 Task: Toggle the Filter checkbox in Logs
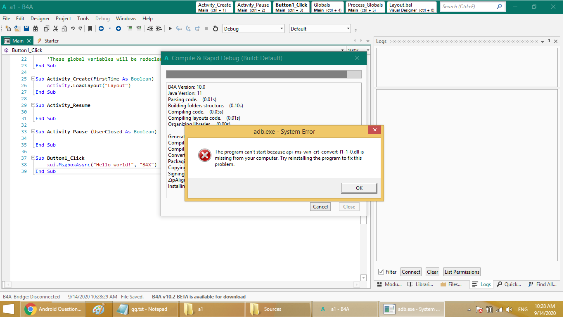pos(381,272)
